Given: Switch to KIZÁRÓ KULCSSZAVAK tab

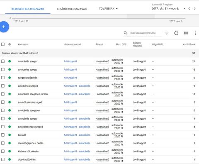Looking at the screenshot, I should 72,9.
